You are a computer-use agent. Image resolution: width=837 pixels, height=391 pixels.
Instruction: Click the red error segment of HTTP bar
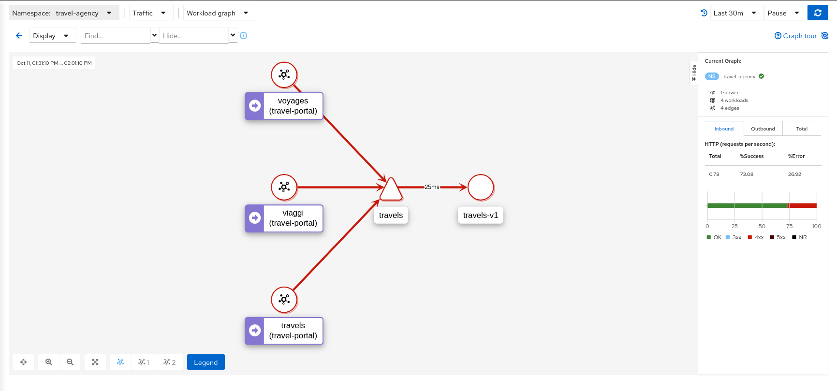pyautogui.click(x=803, y=205)
